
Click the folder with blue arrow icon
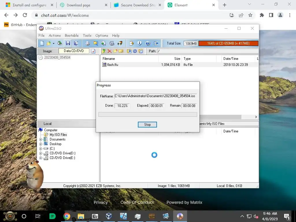[x=129, y=51]
